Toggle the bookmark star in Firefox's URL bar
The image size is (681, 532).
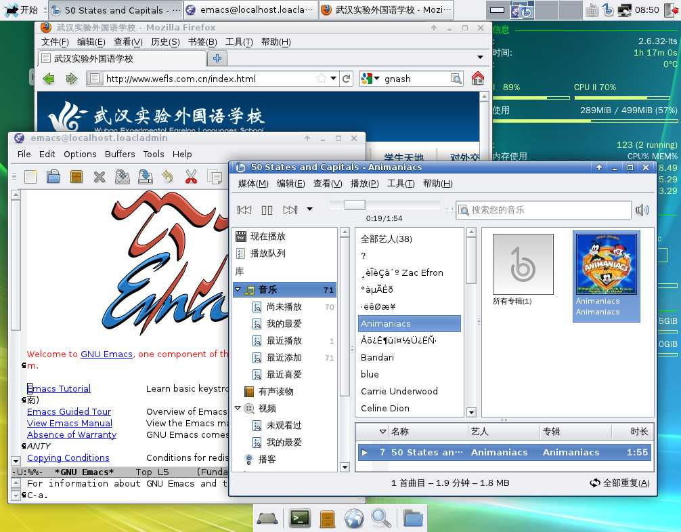(321, 79)
